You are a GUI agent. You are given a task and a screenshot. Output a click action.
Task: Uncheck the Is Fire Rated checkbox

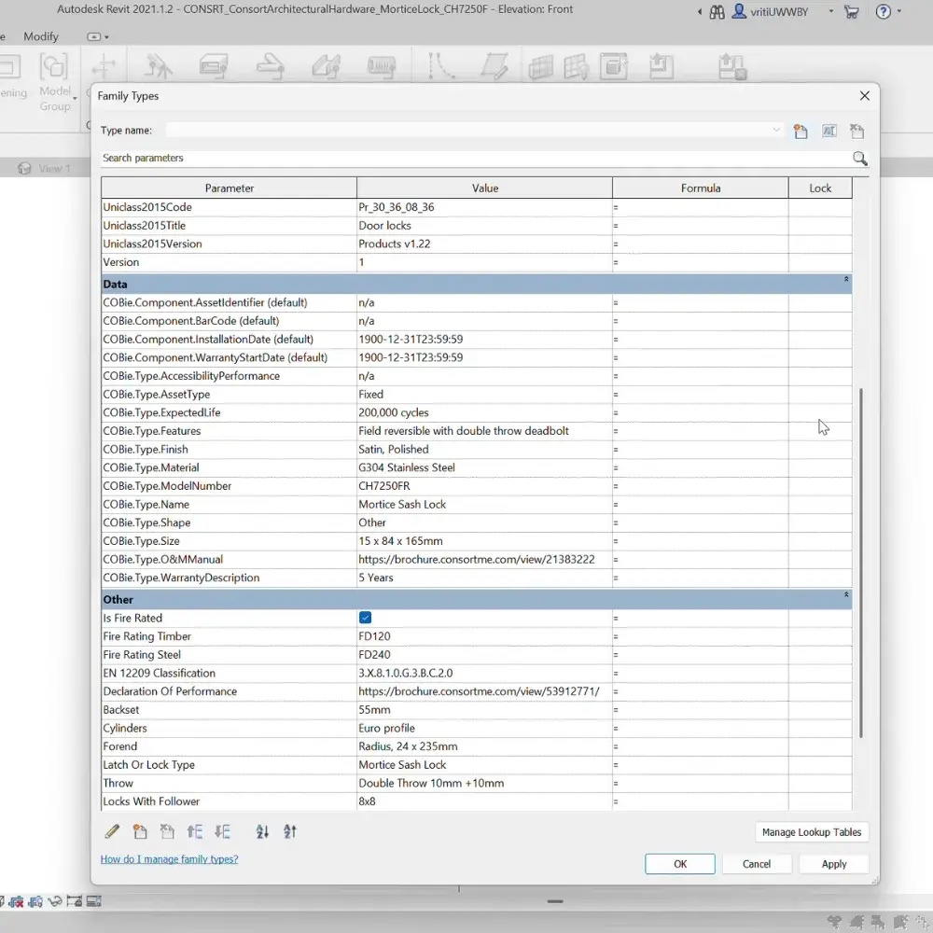pos(365,617)
